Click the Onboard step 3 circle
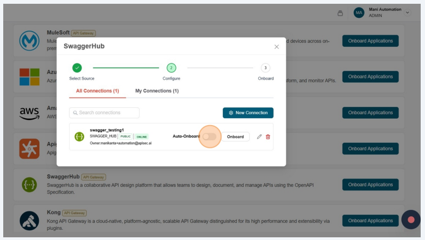The image size is (425, 240). tap(265, 67)
